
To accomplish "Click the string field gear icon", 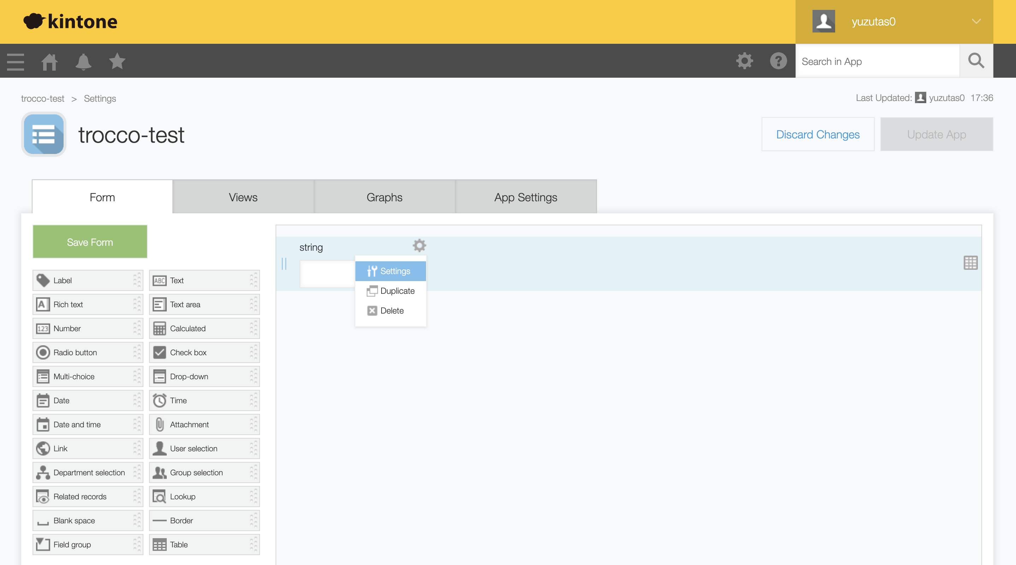I will [x=419, y=246].
